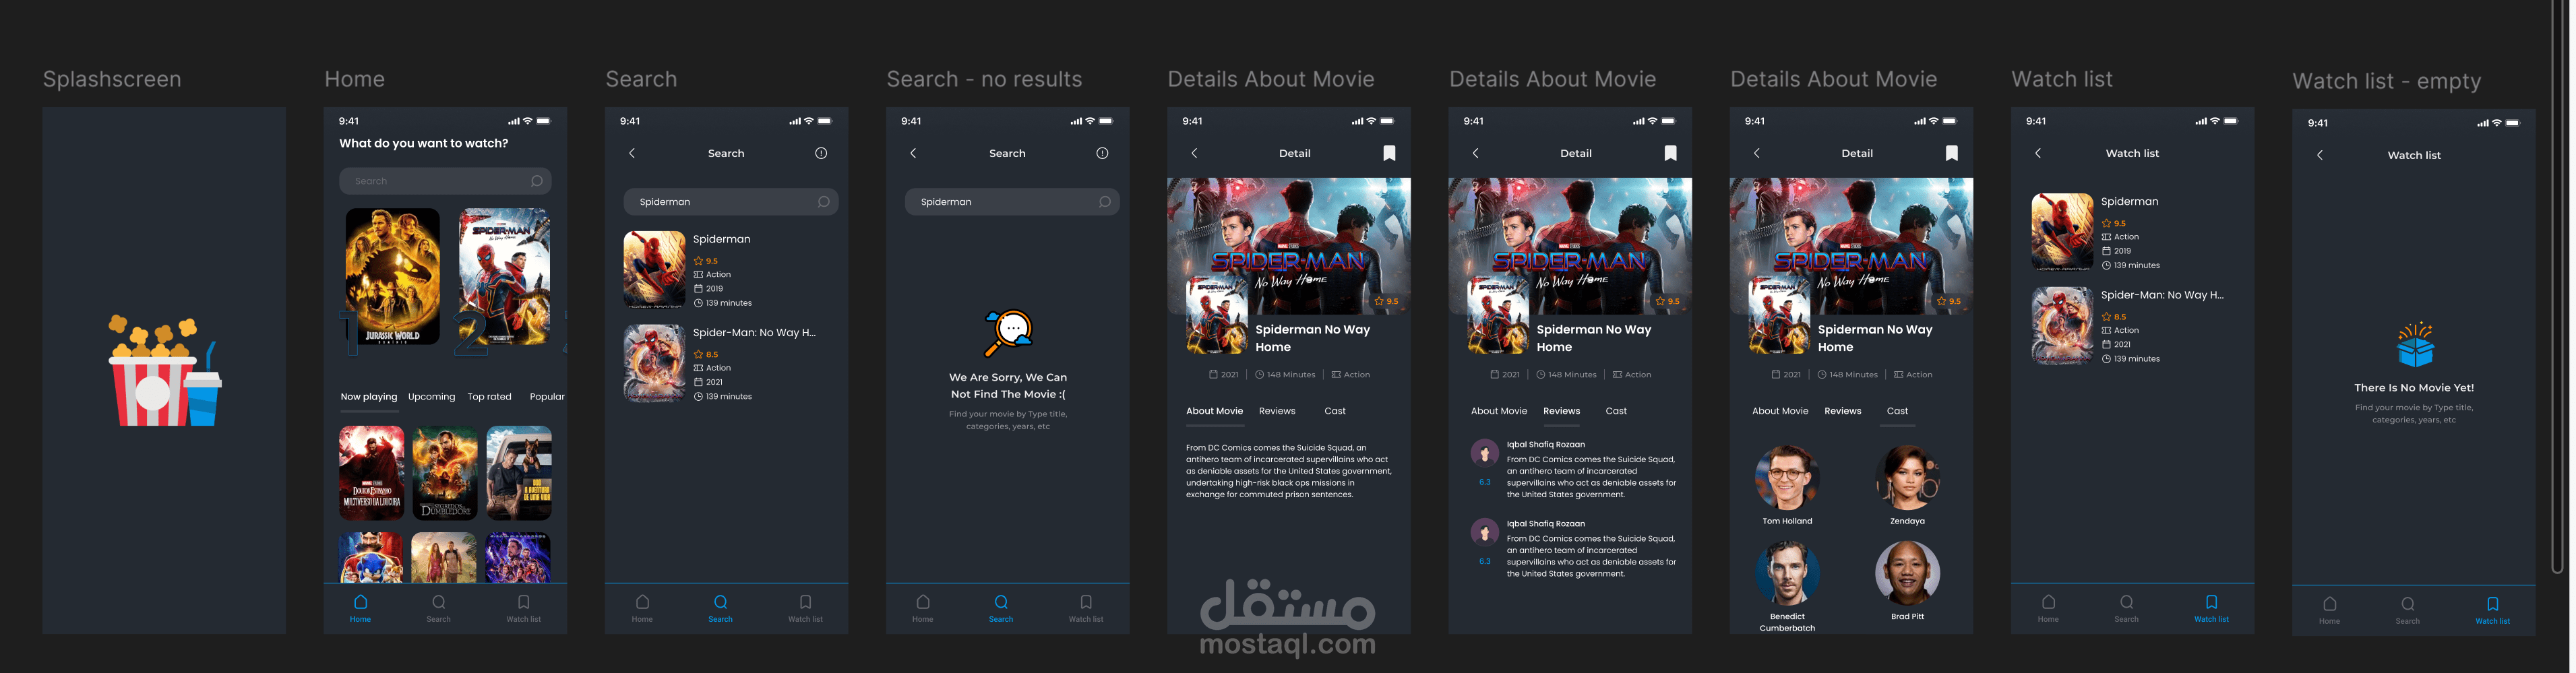The width and height of the screenshot is (2576, 673).
Task: Open Cast tab on Detail reviews screen
Action: coord(1616,411)
